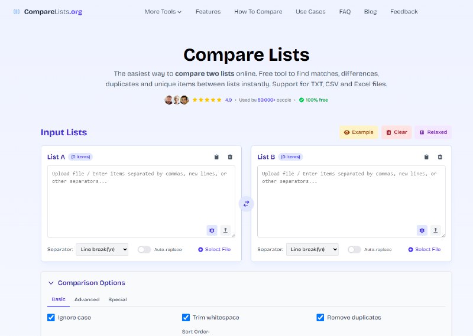The image size is (473, 336).
Task: Click Select File link under List A
Action: click(x=214, y=250)
